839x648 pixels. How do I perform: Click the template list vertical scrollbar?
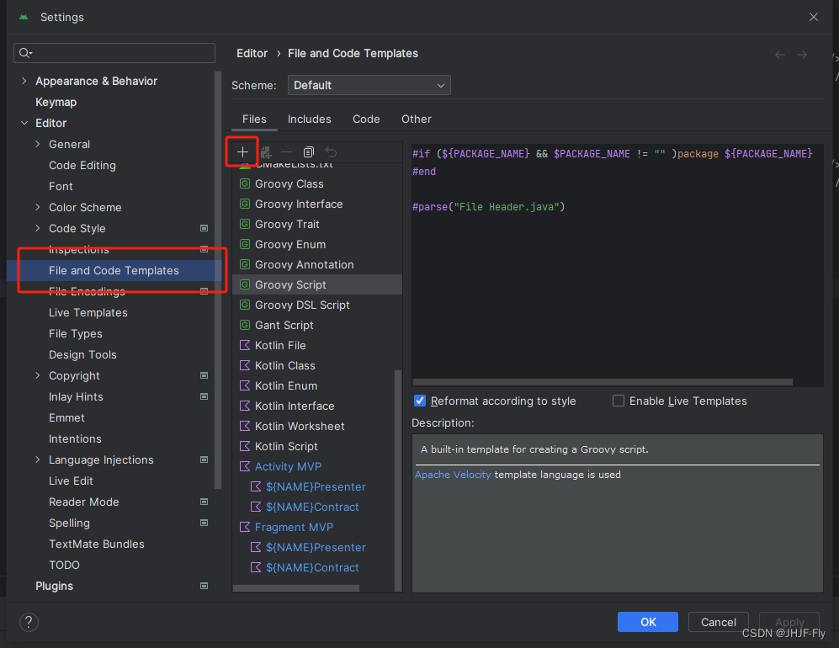(x=397, y=480)
